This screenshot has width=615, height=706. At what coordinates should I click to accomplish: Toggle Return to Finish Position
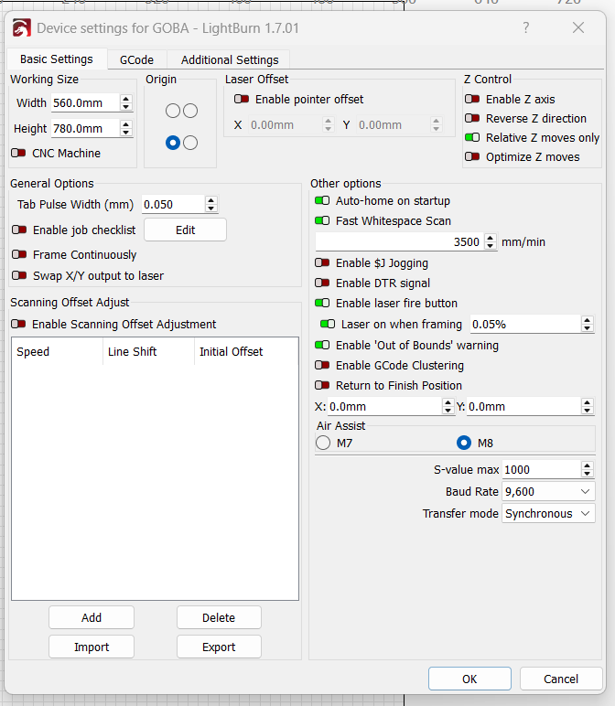coord(322,385)
